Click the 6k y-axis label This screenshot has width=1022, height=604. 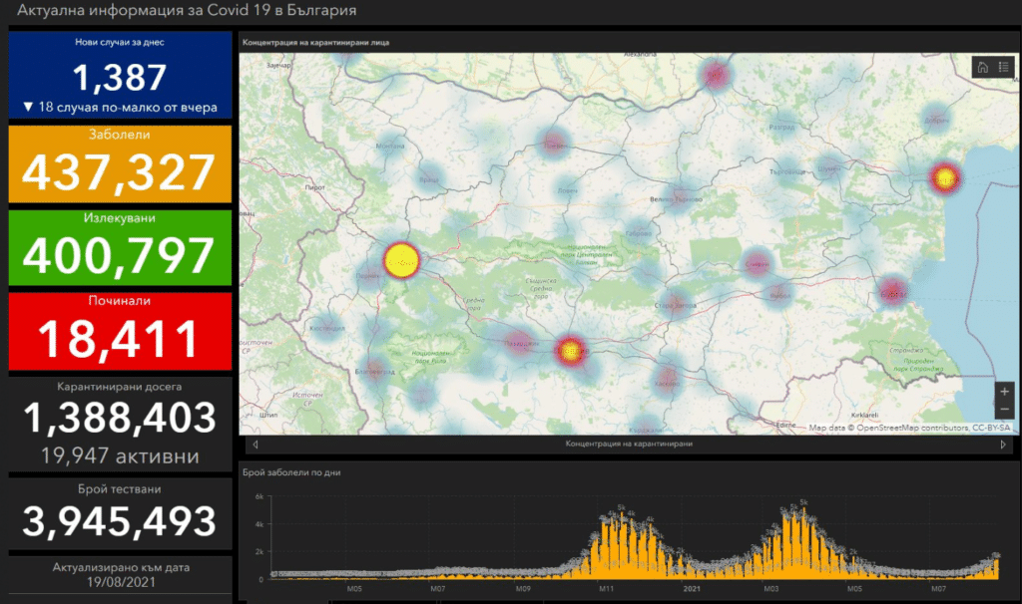pyautogui.click(x=259, y=496)
